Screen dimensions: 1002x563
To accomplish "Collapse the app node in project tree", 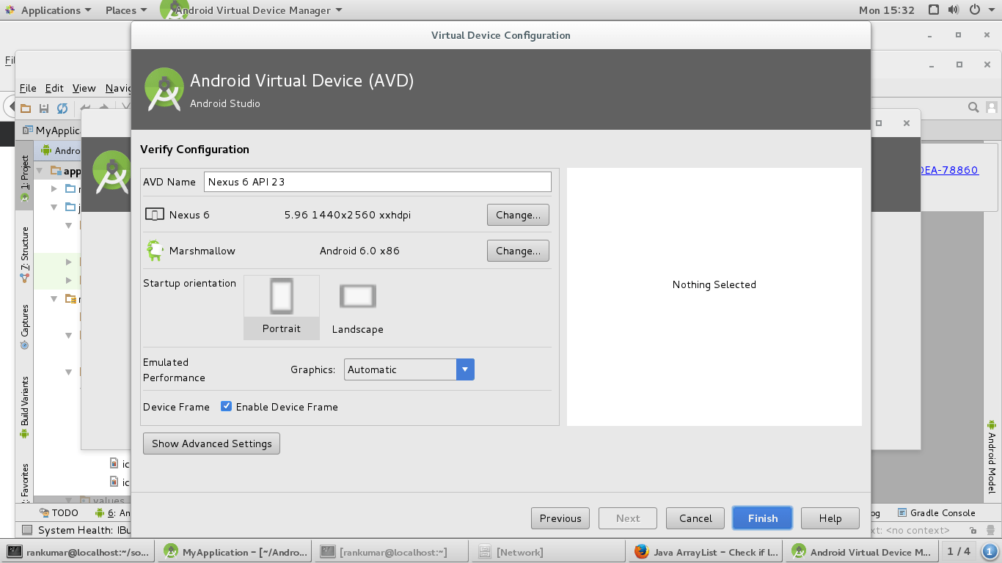I will click(40, 171).
